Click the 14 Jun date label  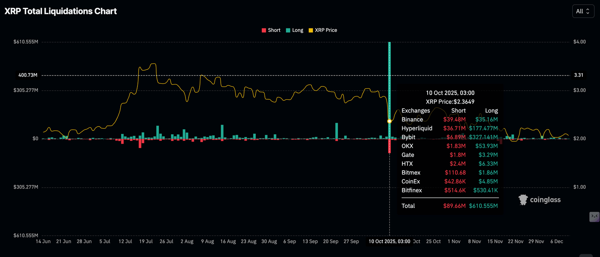[43, 241]
